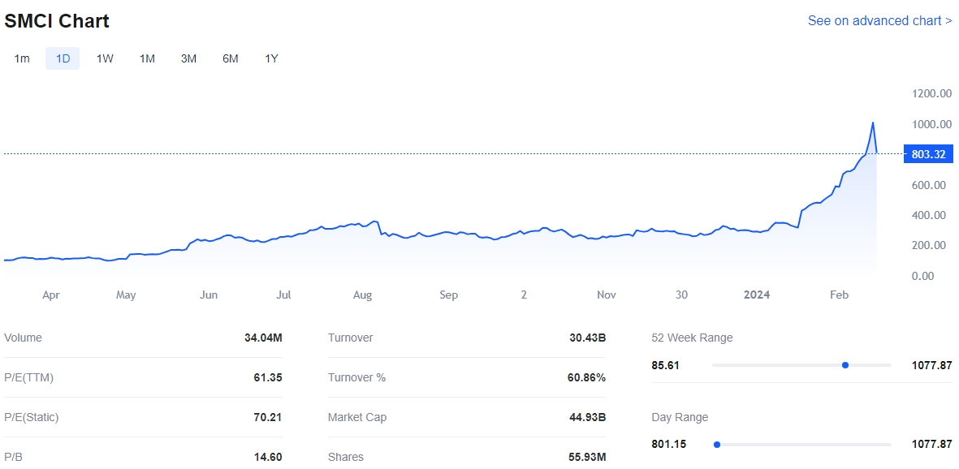Click the bold 2024 time axis marker

click(x=757, y=295)
